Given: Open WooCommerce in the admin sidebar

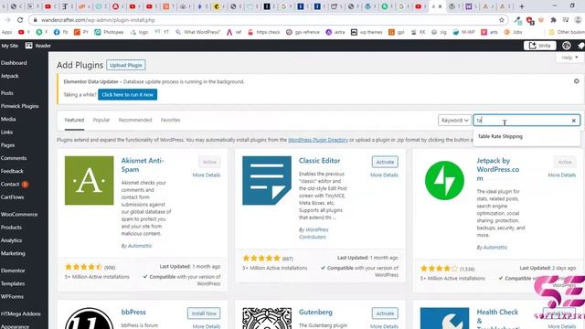Looking at the screenshot, I should click(19, 215).
